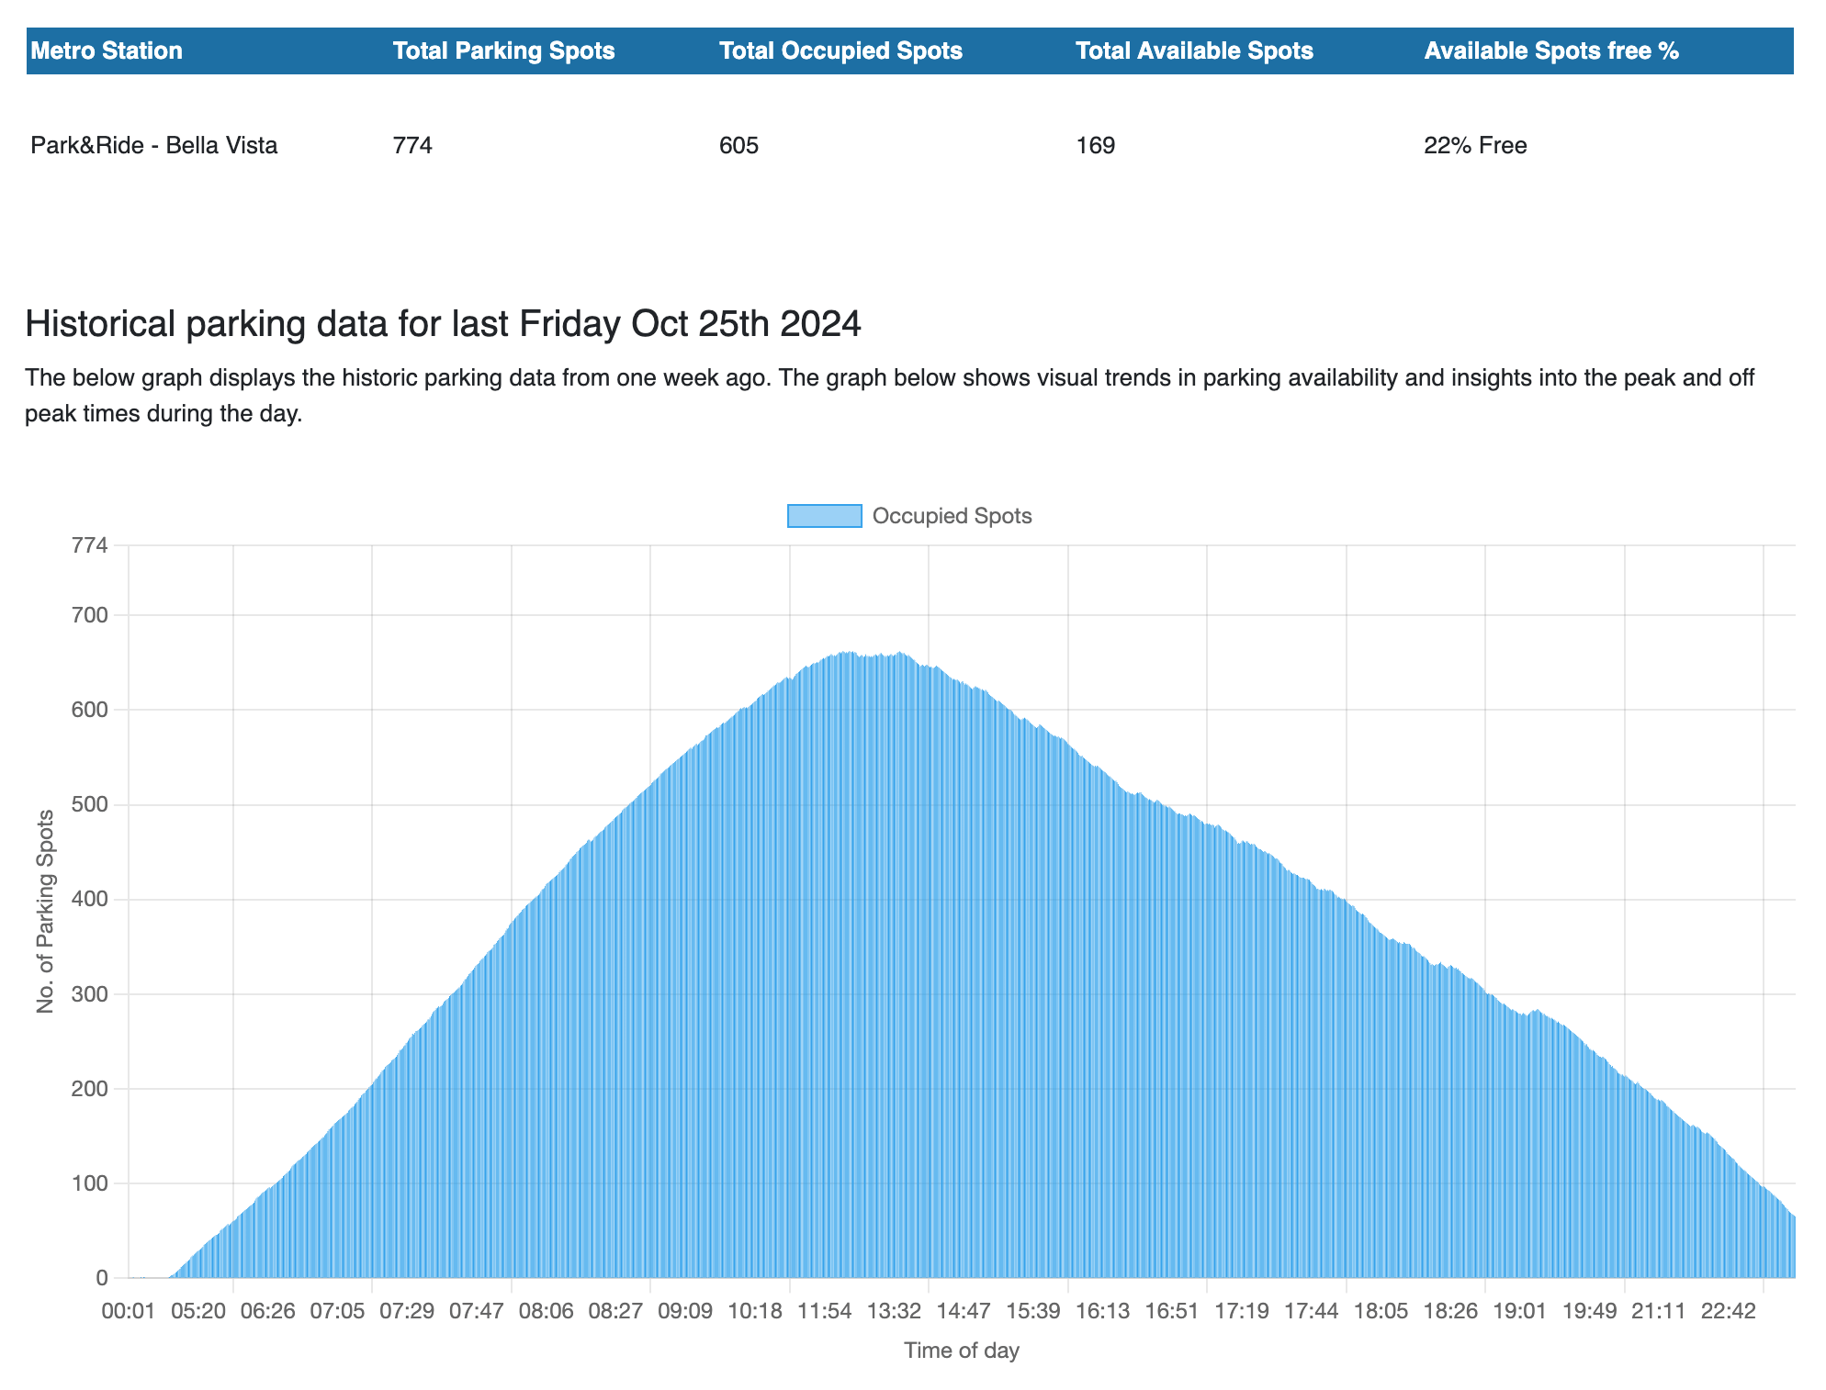
Task: Click the Available Spots free % header
Action: point(1551,50)
